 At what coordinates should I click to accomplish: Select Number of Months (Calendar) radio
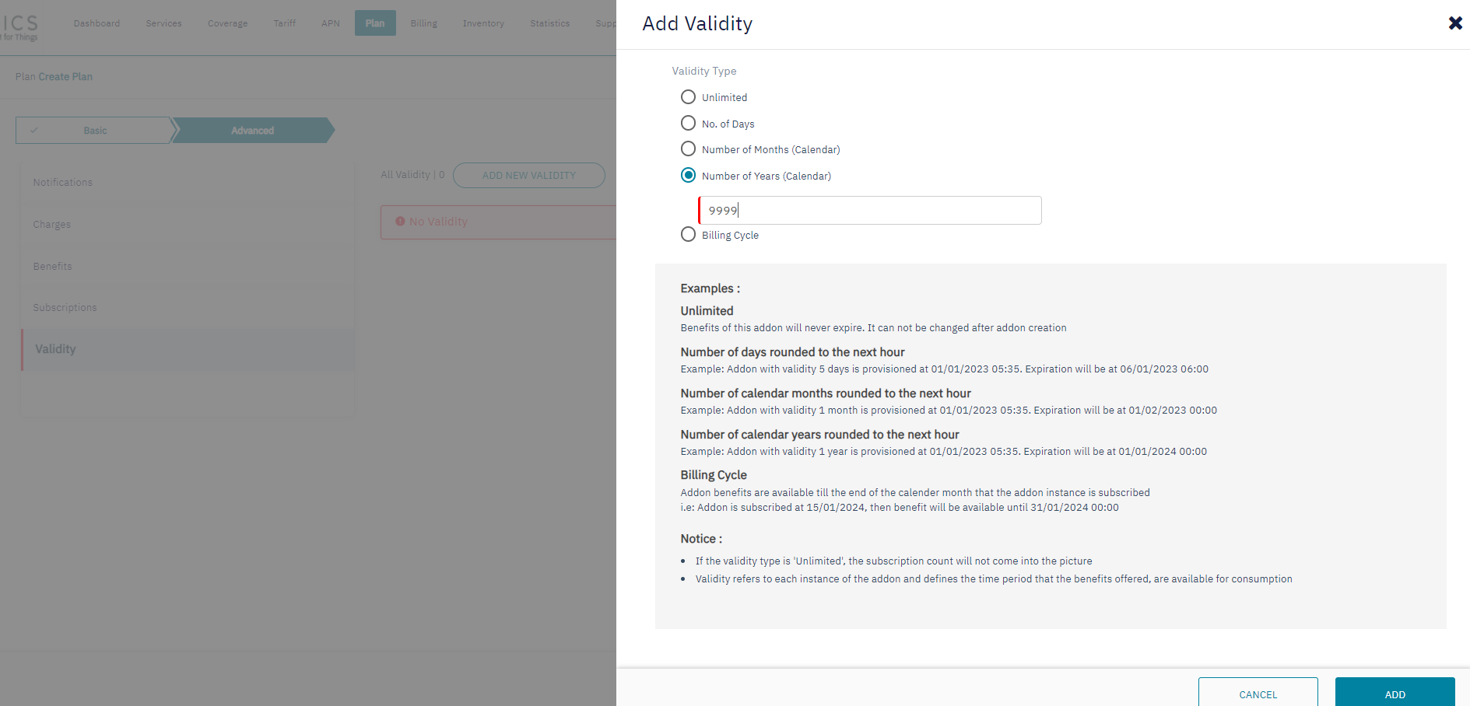pos(688,149)
